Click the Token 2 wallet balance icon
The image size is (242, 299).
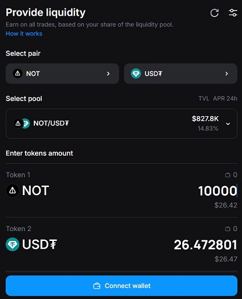click(227, 229)
